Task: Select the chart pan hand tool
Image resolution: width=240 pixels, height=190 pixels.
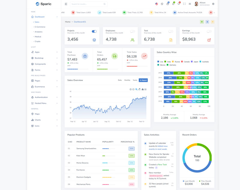Action: pyautogui.click(x=139, y=89)
